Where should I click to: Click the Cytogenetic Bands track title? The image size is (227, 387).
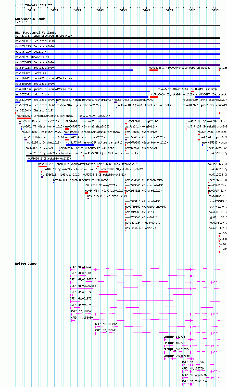point(30,19)
